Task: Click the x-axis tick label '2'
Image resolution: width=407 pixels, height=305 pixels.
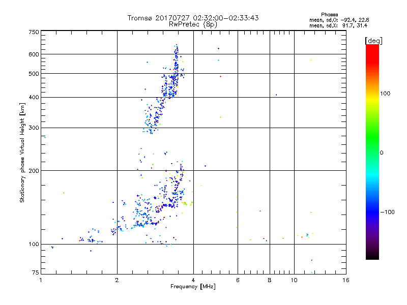Action: click(x=117, y=280)
